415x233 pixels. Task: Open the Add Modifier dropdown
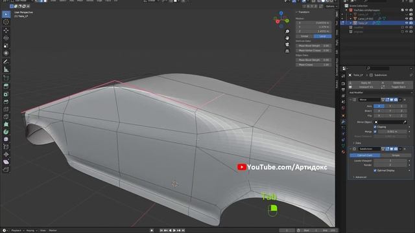(381, 93)
